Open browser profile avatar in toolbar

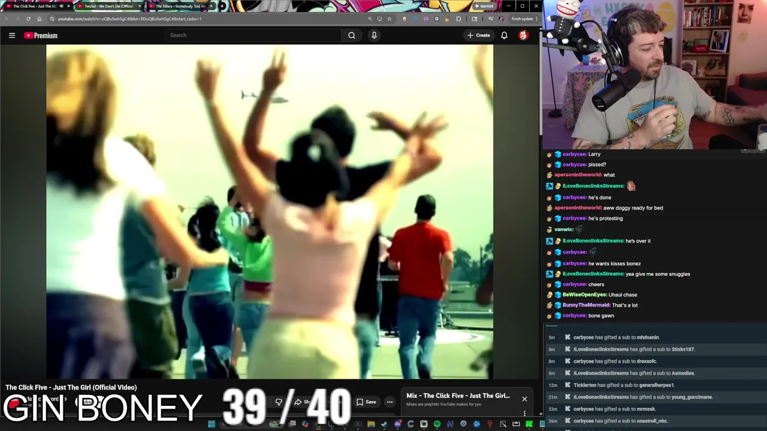click(x=501, y=19)
